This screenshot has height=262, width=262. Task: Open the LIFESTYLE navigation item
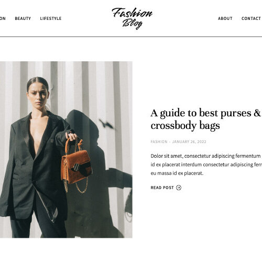coord(51,18)
